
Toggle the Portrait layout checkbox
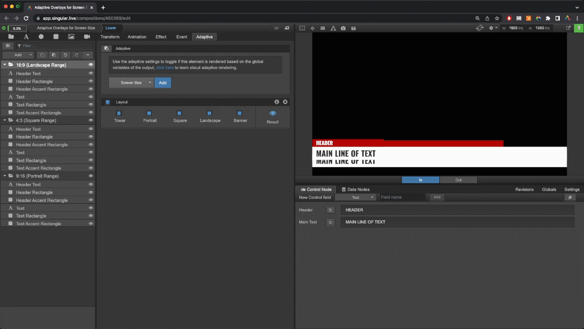click(x=149, y=113)
